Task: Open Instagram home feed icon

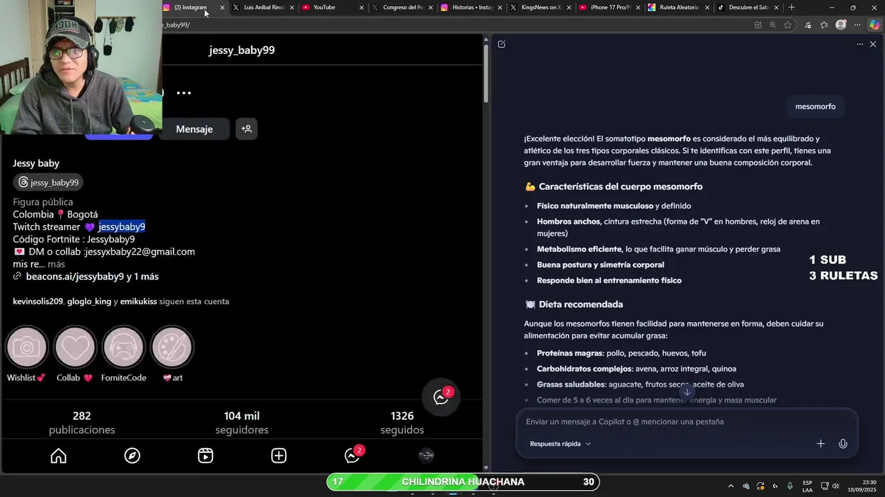Action: [x=59, y=456]
